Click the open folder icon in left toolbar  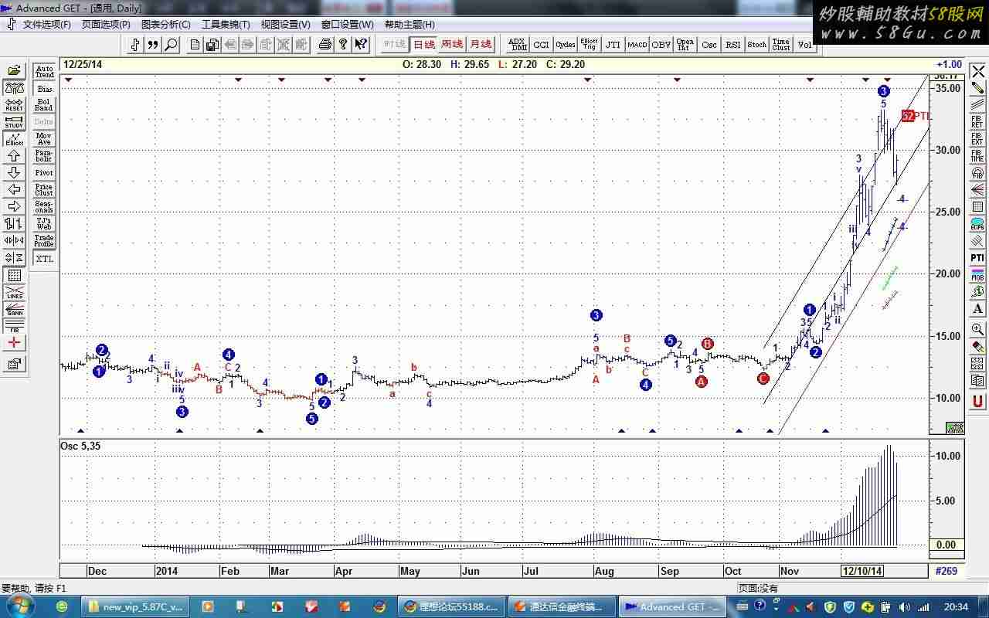coord(14,71)
